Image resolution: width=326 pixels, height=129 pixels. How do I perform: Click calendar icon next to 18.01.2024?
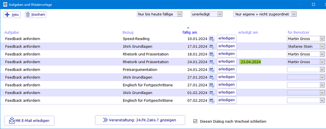coord(212,54)
